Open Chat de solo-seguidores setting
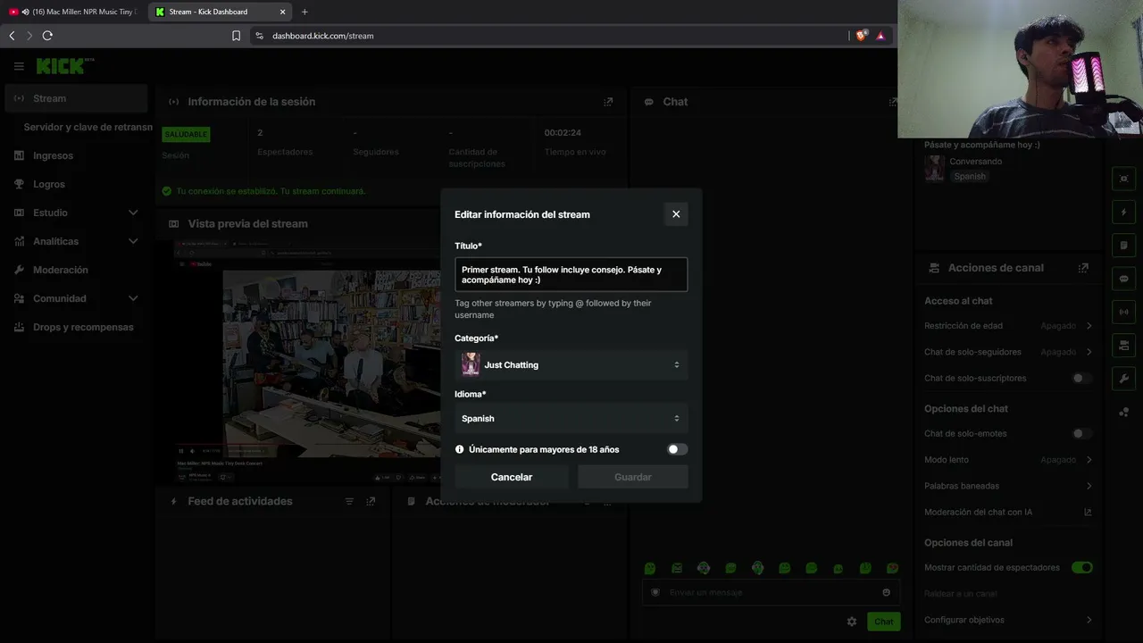This screenshot has height=643, width=1143. [x=1008, y=352]
